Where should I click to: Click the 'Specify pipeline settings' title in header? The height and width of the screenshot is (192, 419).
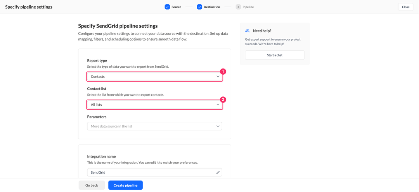(29, 7)
